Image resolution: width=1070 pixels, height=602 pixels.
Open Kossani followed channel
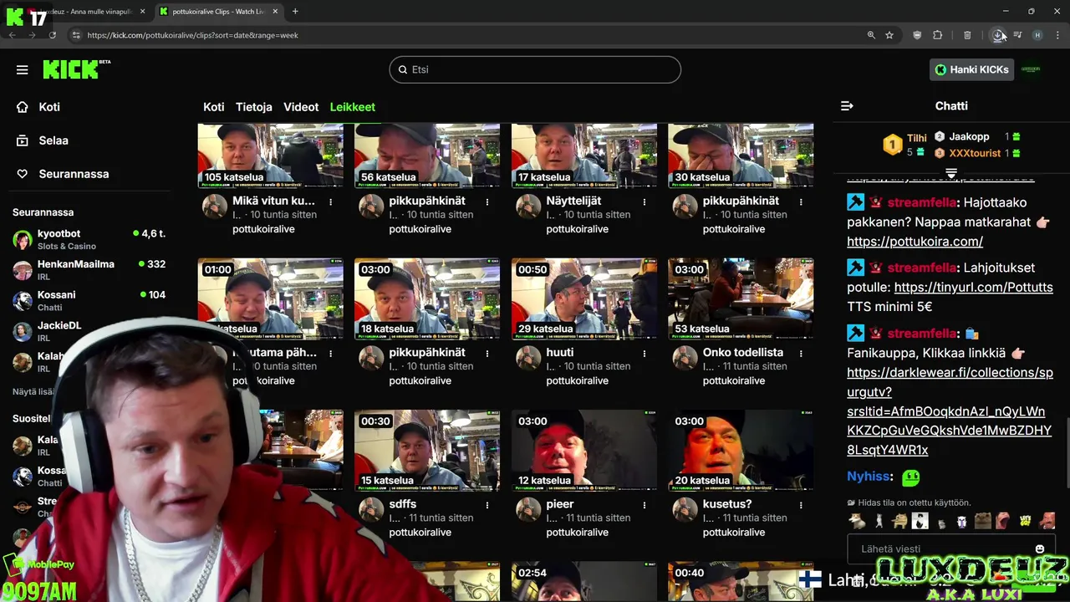(89, 300)
